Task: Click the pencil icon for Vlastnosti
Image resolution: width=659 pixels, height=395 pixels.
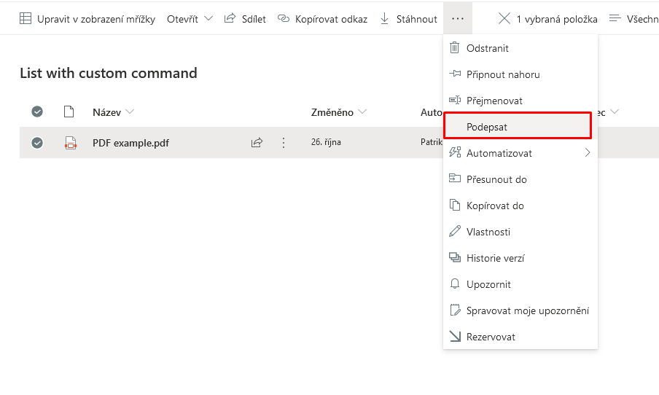Action: 455,232
